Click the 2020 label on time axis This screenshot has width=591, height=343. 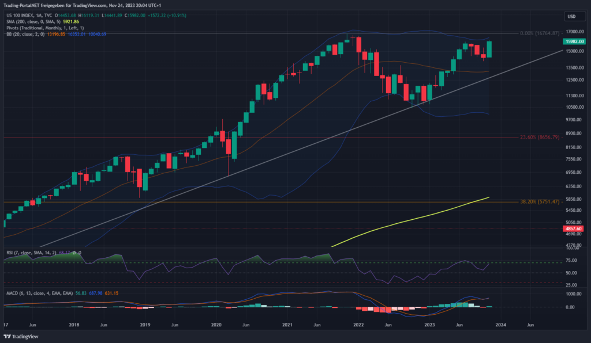(216, 325)
